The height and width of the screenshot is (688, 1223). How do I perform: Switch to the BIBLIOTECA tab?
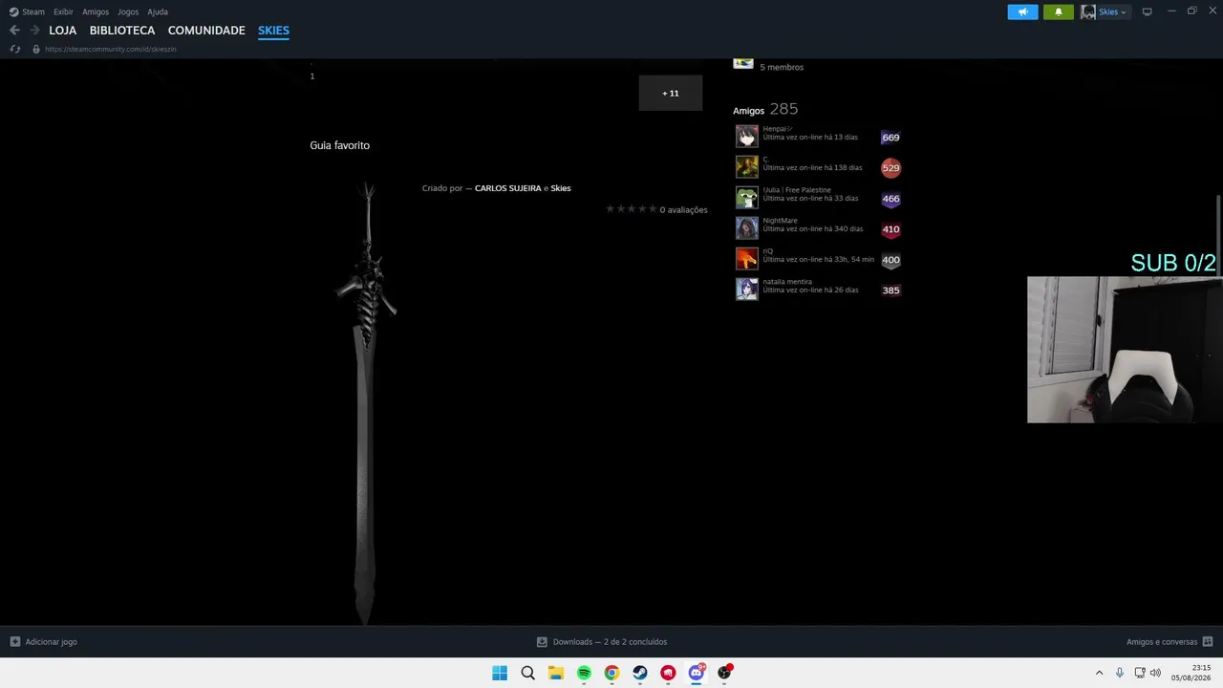(122, 31)
